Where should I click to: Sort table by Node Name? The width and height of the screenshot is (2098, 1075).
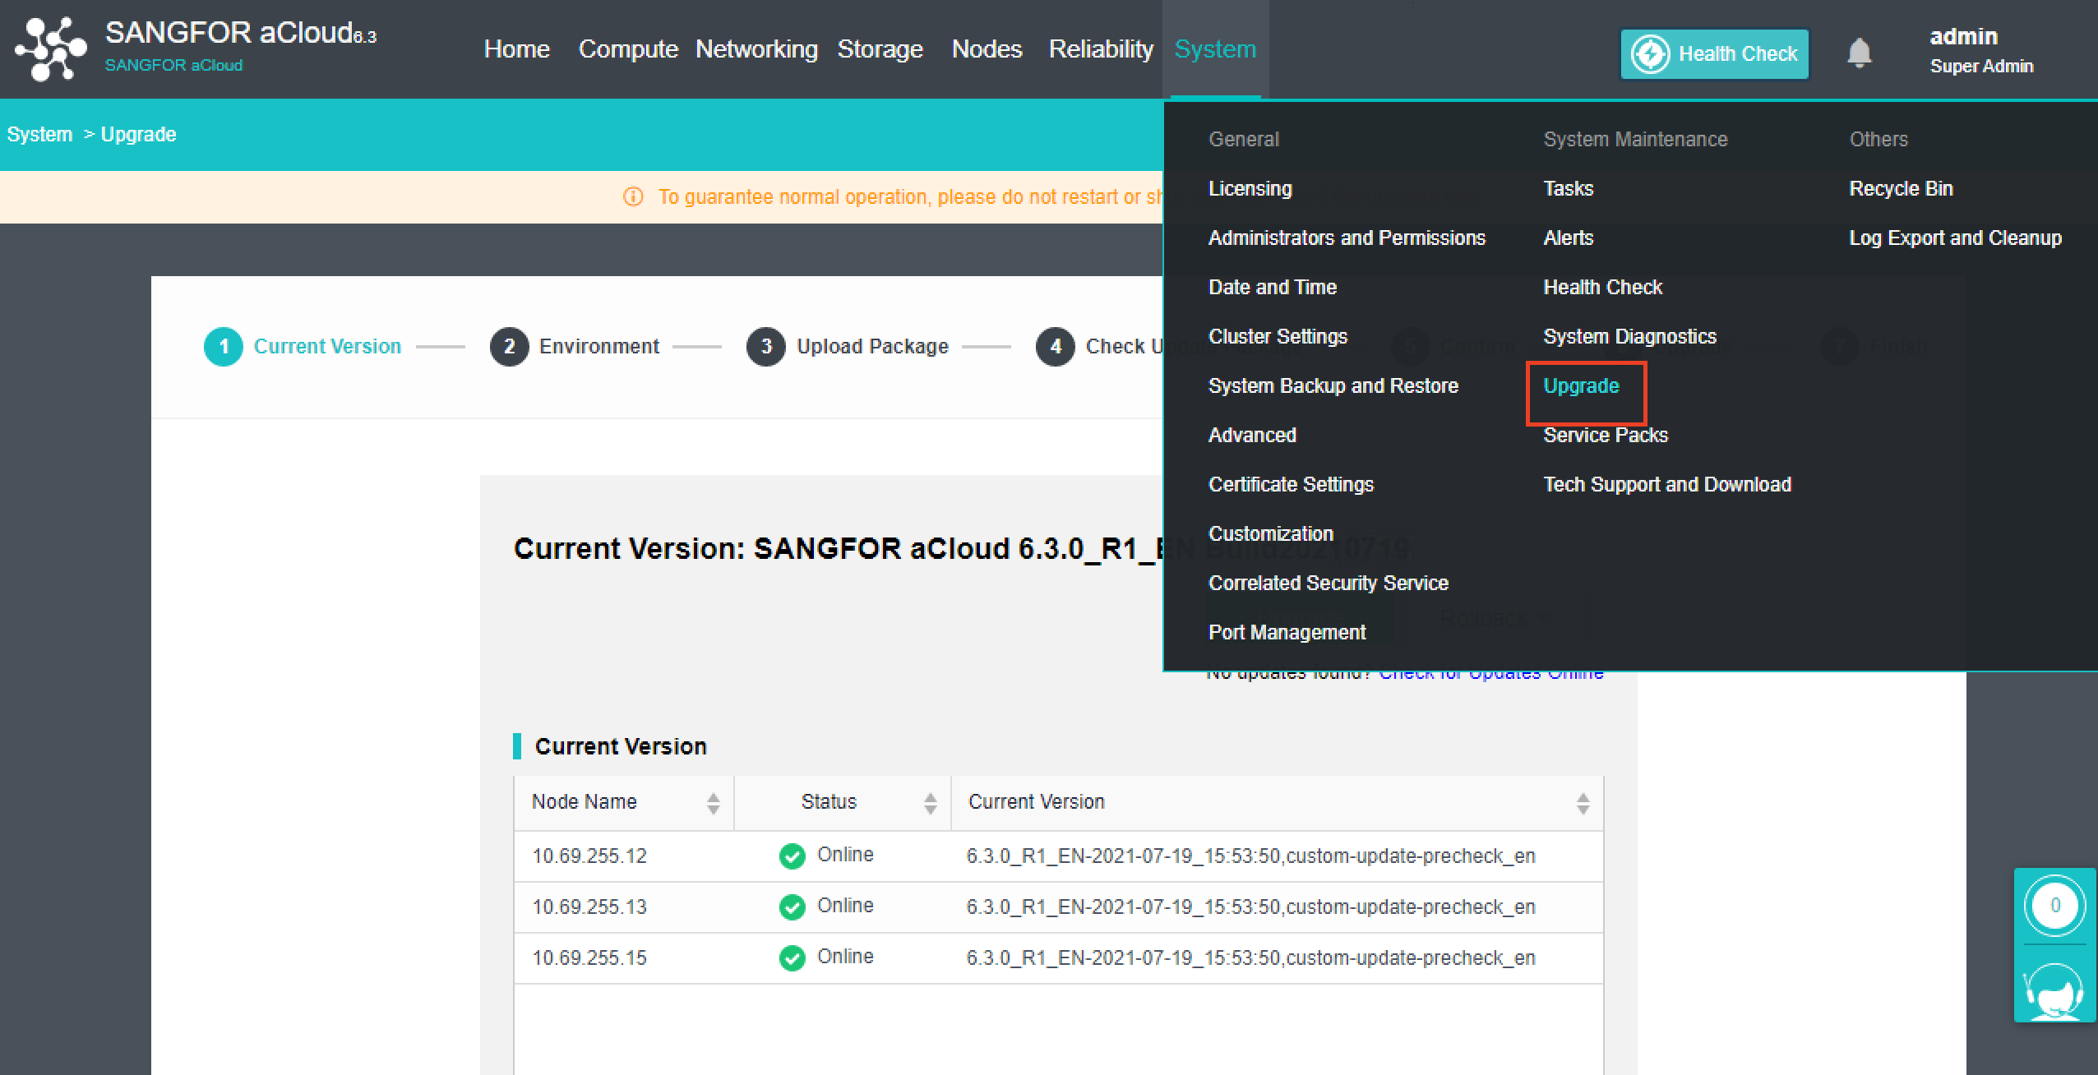coord(714,803)
